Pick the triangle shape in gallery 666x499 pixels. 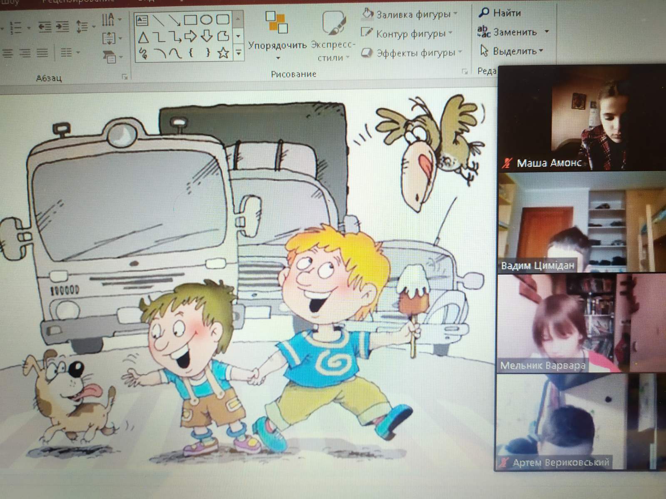tap(143, 38)
